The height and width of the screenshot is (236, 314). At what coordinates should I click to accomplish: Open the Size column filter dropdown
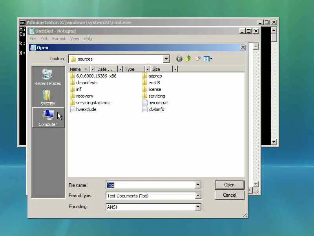175,69
